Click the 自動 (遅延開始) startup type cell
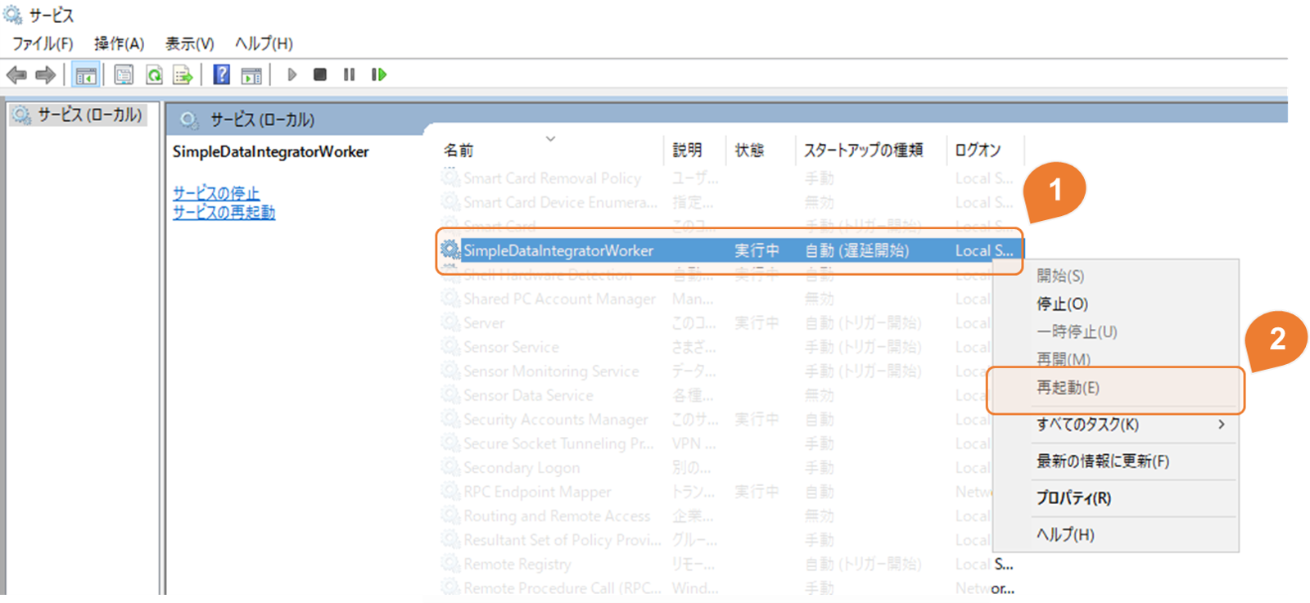 pyautogui.click(x=856, y=250)
